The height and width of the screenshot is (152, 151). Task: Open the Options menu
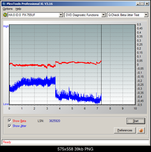8,9
